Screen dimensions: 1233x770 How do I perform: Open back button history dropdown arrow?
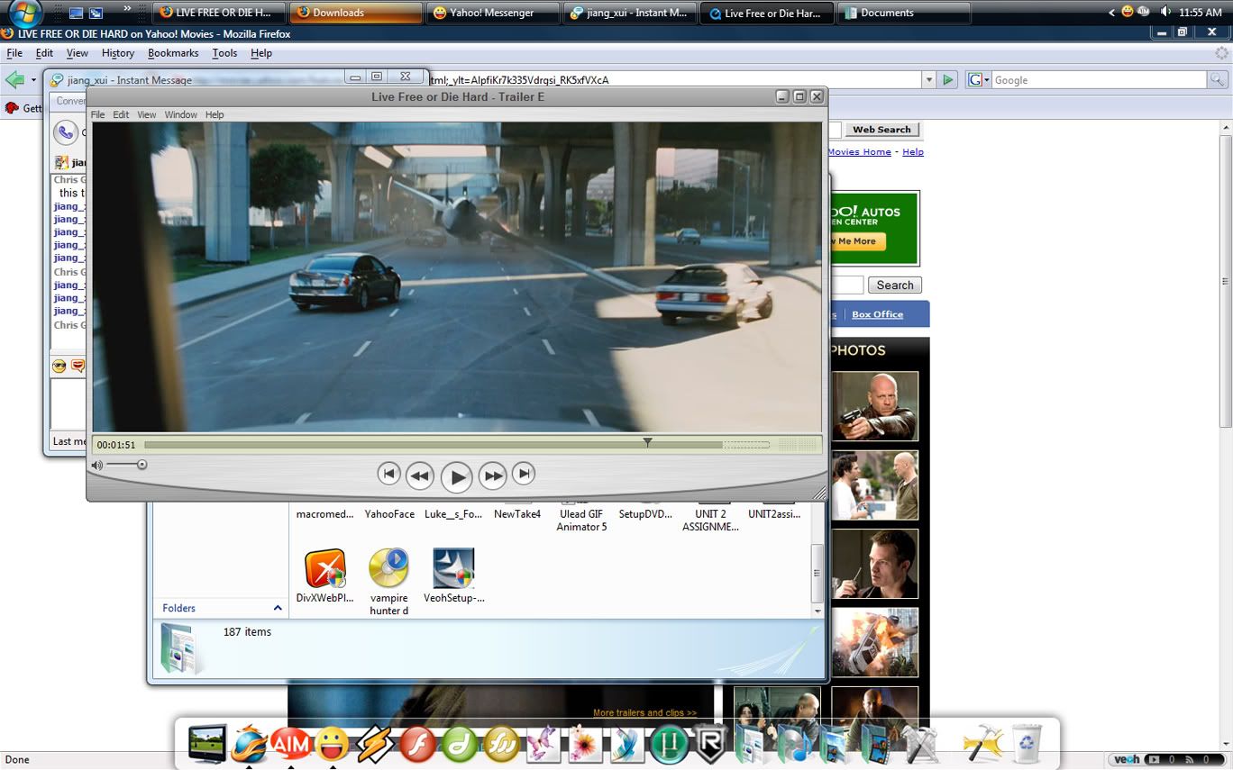coord(33,80)
